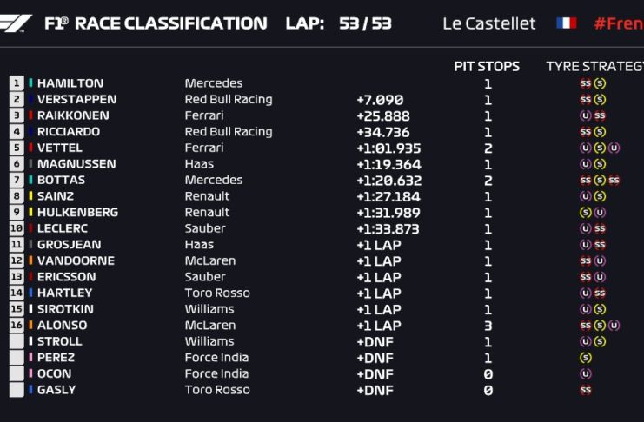Click the French flag icon

566,23
